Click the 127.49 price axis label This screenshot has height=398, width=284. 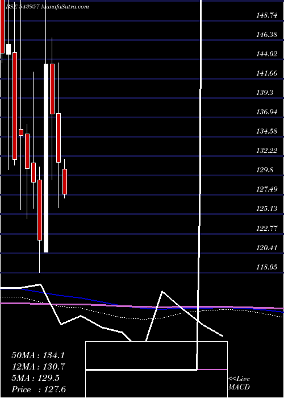click(x=267, y=189)
